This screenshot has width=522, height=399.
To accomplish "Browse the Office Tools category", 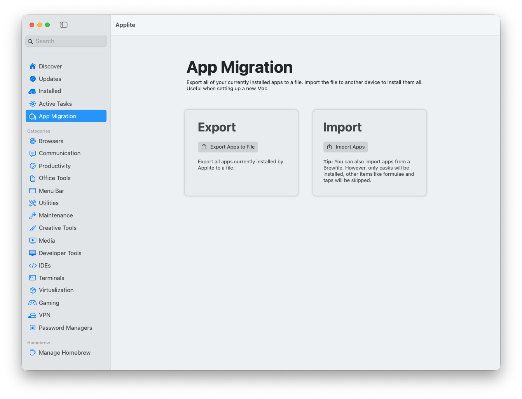I will [66, 178].
